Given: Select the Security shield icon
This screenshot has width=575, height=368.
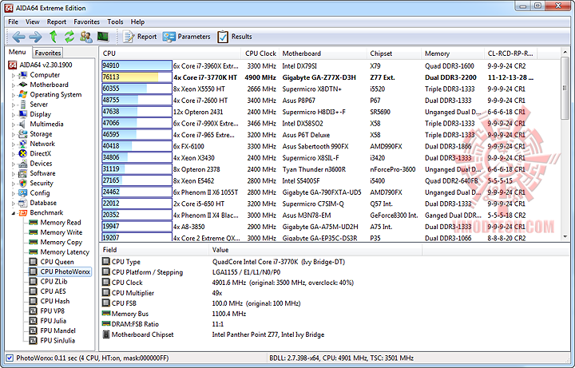Looking at the screenshot, I should coord(22,184).
